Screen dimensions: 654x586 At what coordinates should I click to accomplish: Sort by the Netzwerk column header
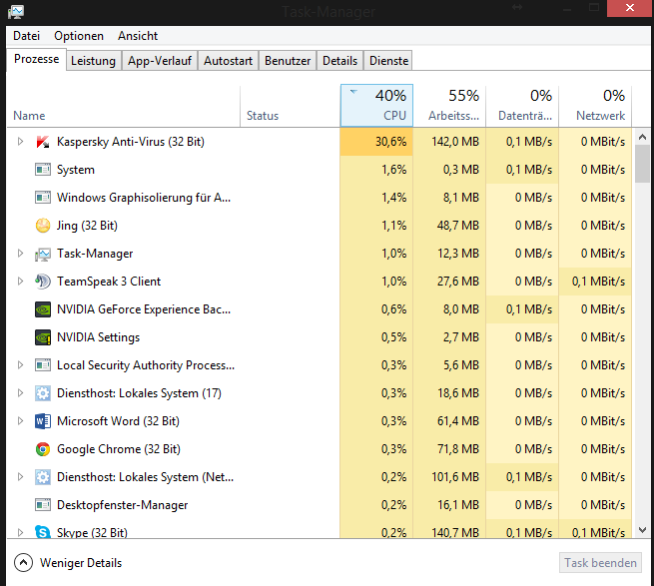point(595,106)
